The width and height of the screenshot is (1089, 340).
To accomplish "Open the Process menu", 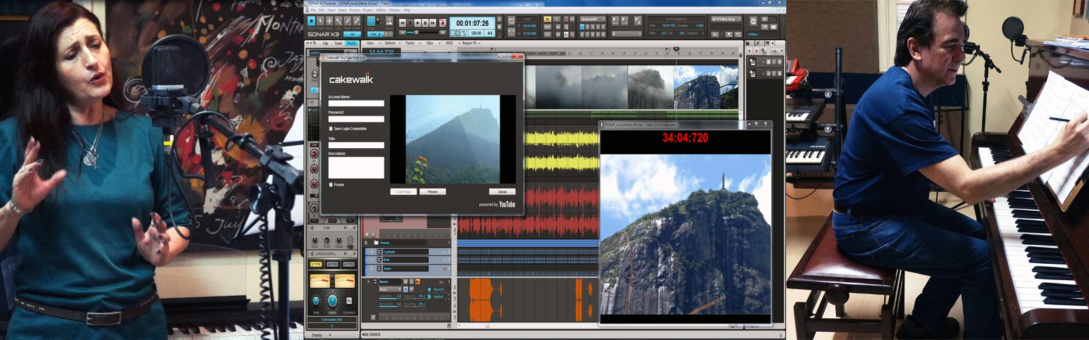I will [x=355, y=10].
